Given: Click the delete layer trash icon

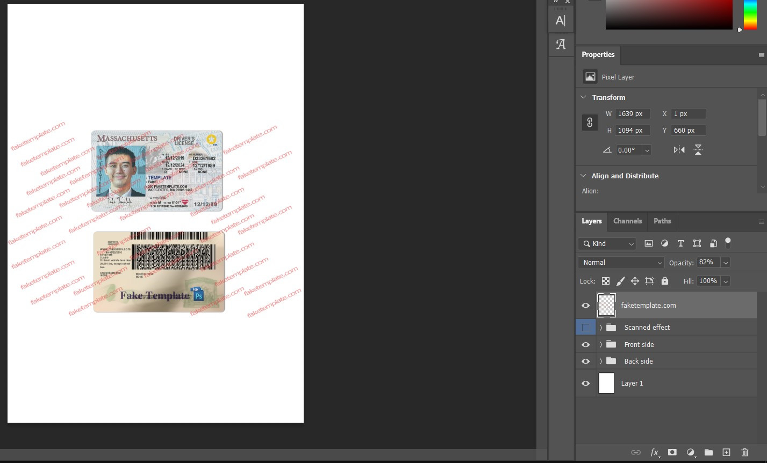Looking at the screenshot, I should (744, 452).
